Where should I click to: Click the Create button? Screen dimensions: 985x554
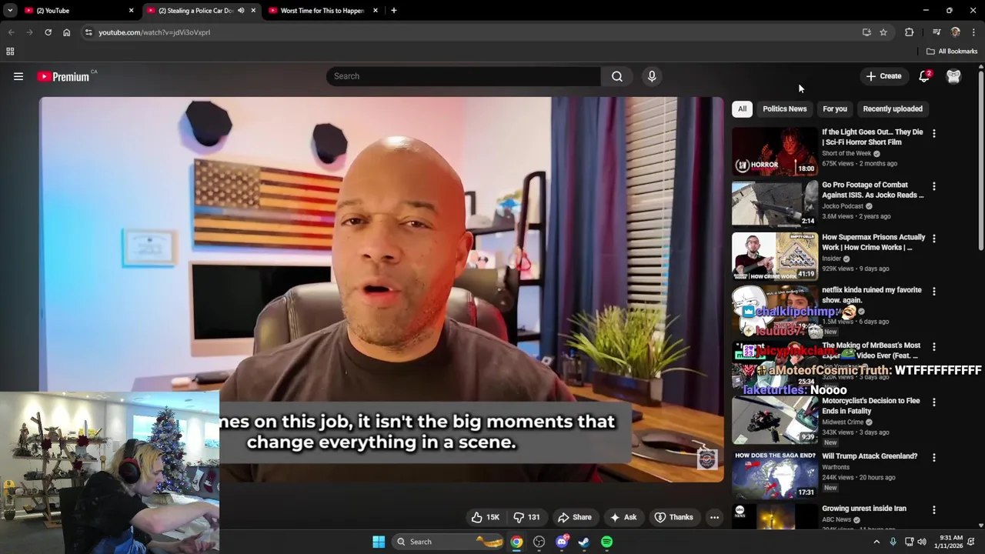tap(883, 76)
